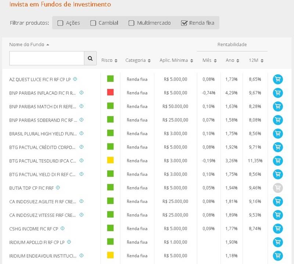Open info icon for BTG PACTUAL TESOURO IPCA

81,160
